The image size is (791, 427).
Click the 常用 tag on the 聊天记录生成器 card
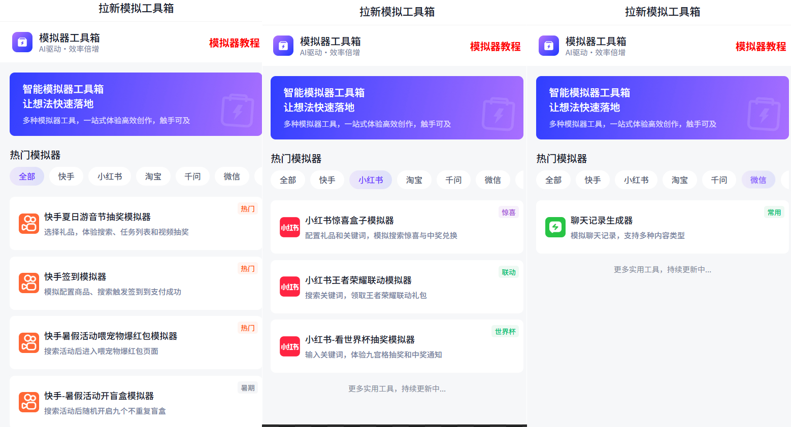774,212
